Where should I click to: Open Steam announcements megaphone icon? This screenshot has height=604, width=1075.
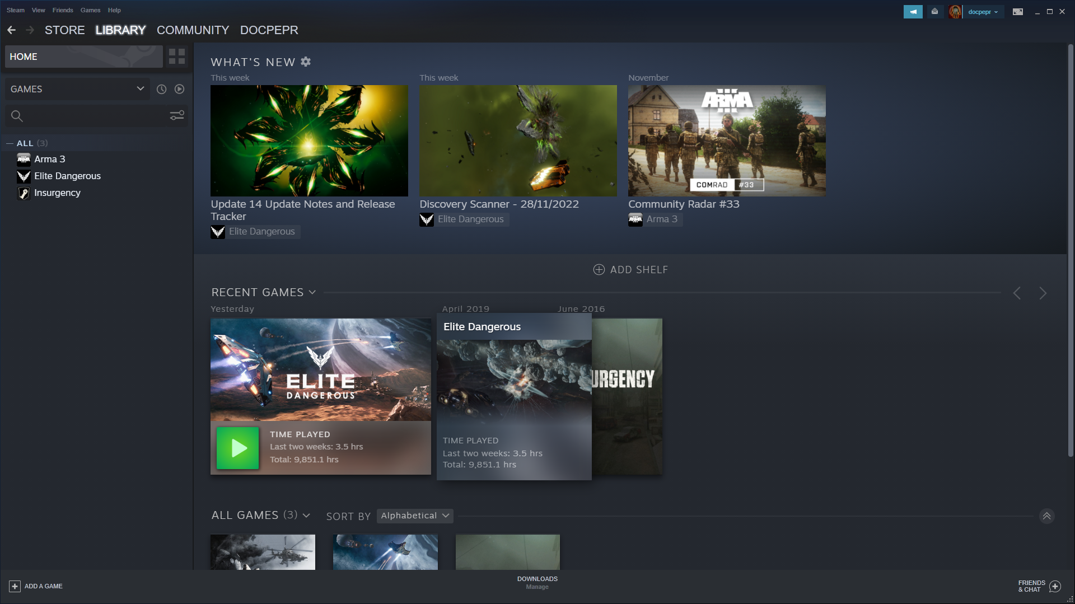913,12
